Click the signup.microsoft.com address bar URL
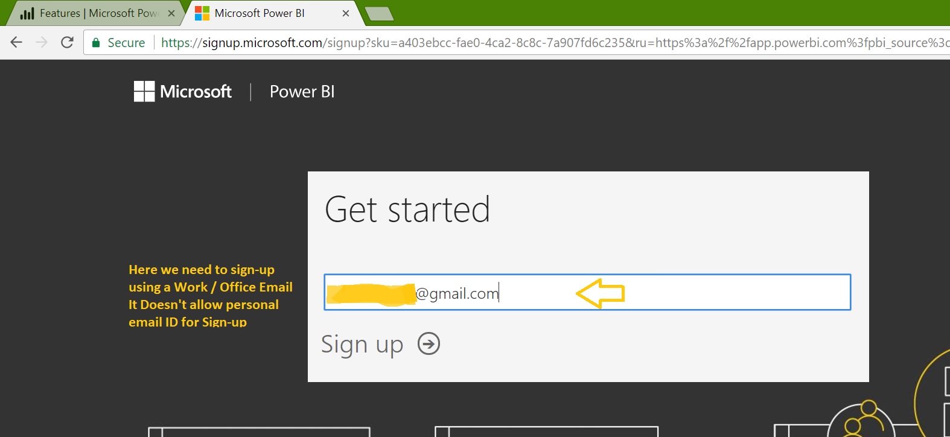Image resolution: width=950 pixels, height=437 pixels. click(554, 42)
